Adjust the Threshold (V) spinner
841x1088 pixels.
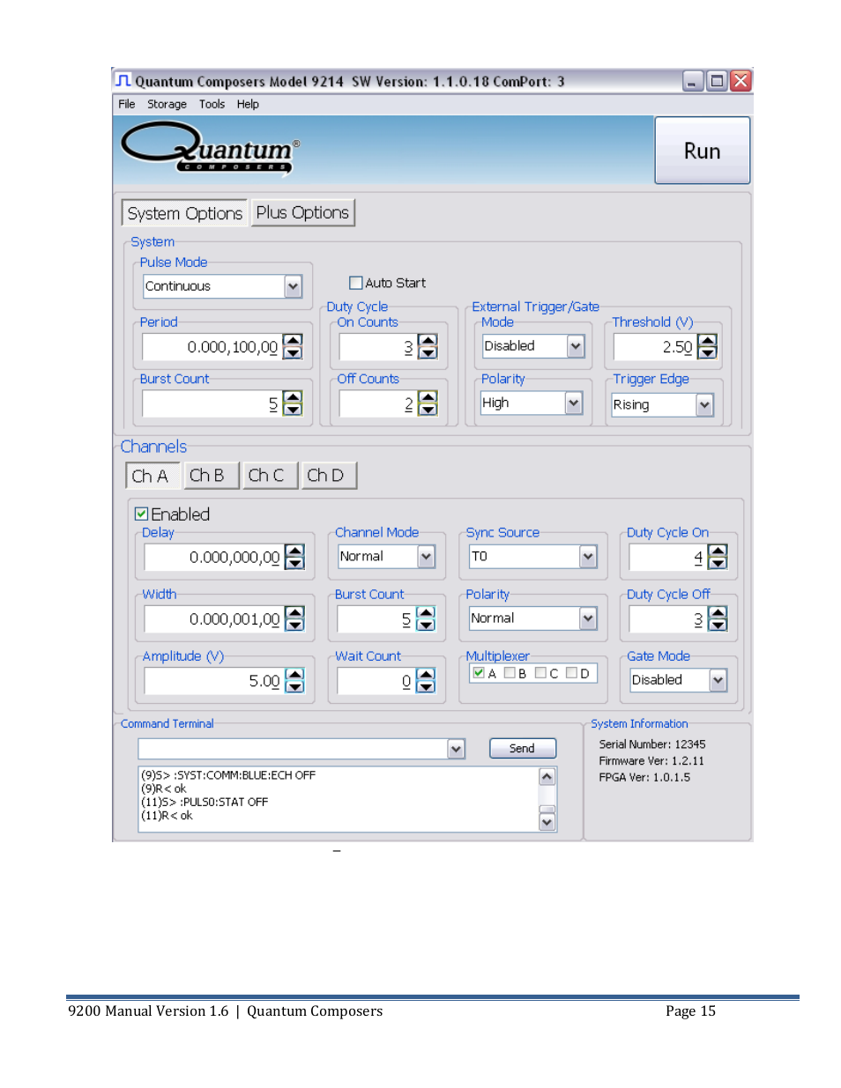coord(707,347)
